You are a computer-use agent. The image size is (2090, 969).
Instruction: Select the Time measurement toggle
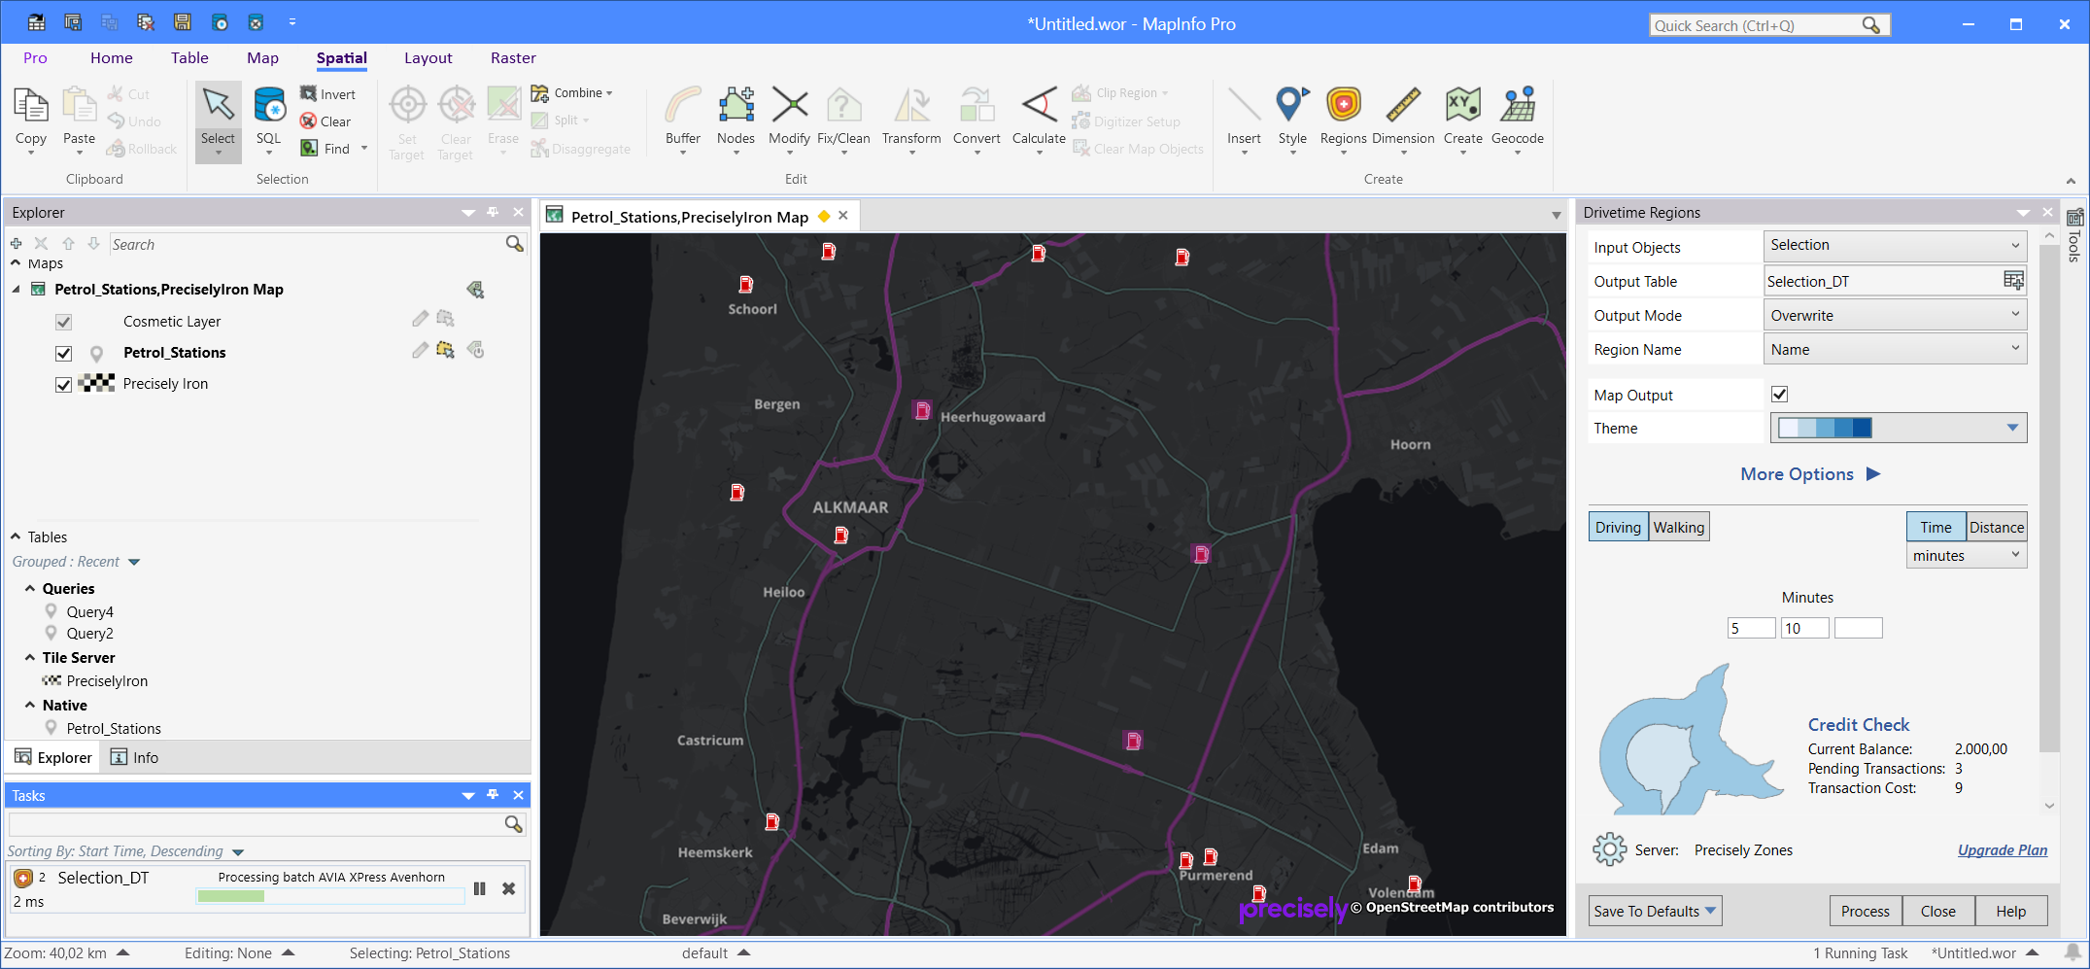pos(1936,527)
